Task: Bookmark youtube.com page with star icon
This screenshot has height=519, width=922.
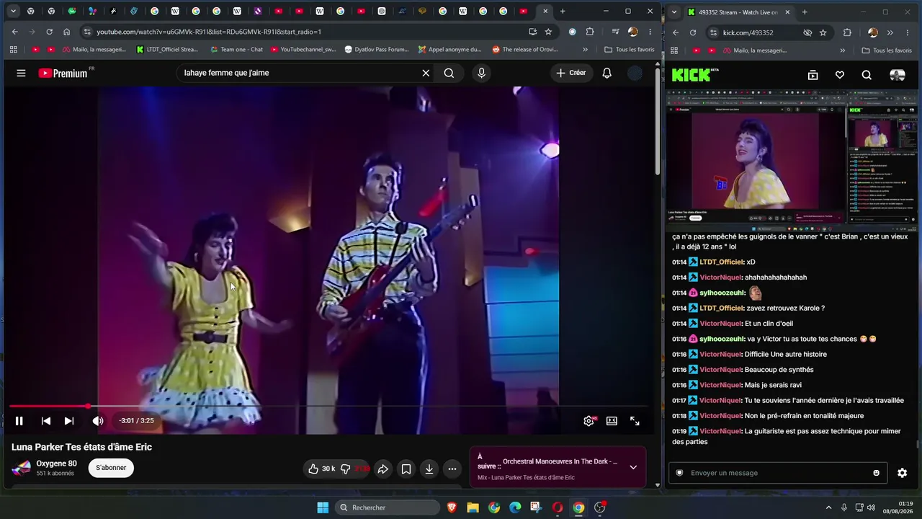Action: click(x=548, y=32)
